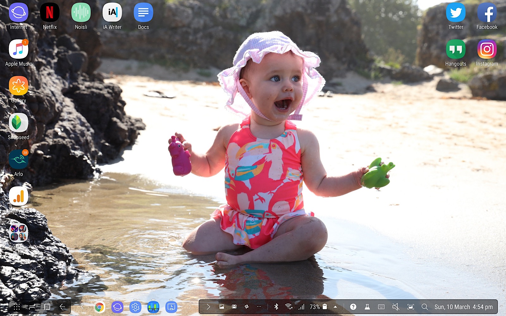Show more notifications via the ellipsis

point(259,307)
